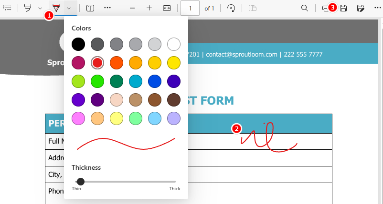383x204 pixels.
Task: Click the "Thickness" label text
Action: [86, 167]
